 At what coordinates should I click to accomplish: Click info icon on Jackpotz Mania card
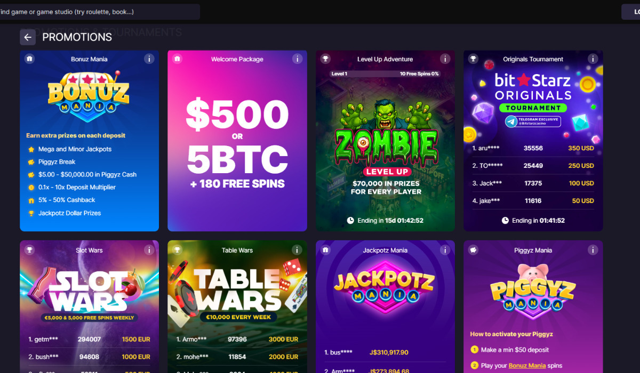point(445,250)
